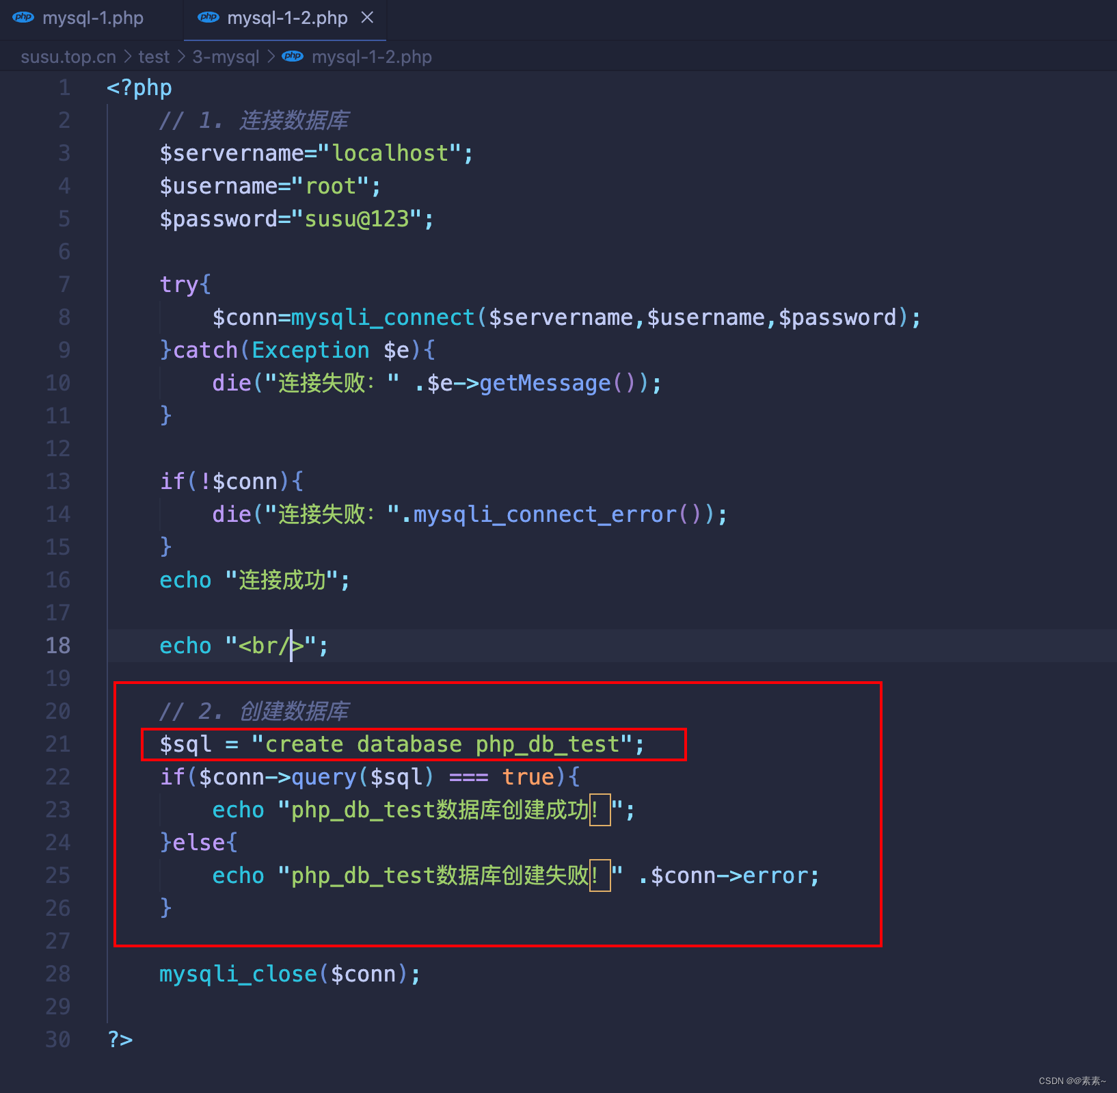The width and height of the screenshot is (1117, 1093).
Task: Click line number 18 in gutter
Action: tap(58, 646)
